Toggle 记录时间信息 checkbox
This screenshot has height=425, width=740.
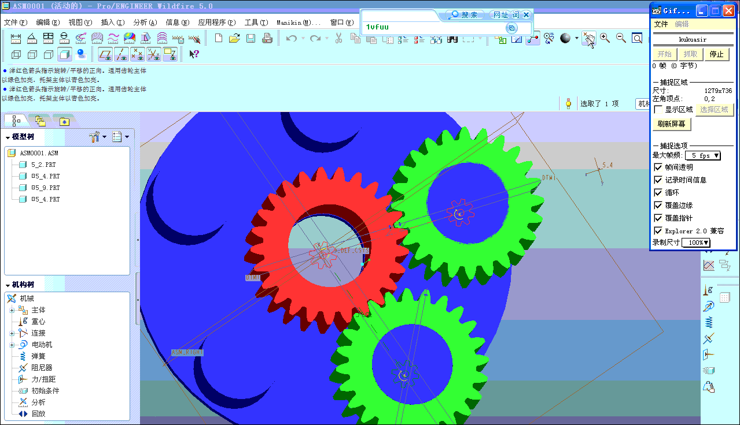(658, 180)
